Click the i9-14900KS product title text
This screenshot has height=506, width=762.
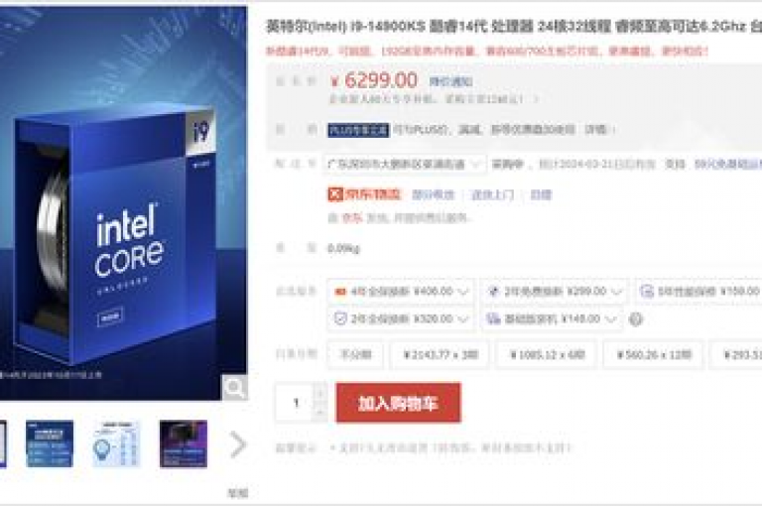click(x=514, y=26)
